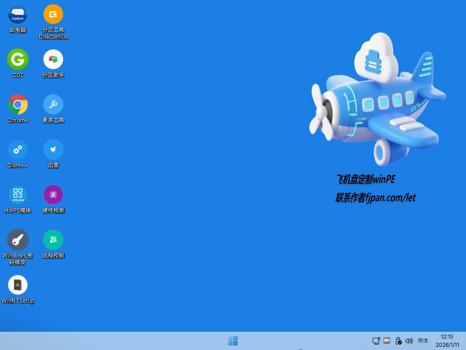Open the volume speaker tray icon
The height and width of the screenshot is (350, 466).
[x=409, y=341]
